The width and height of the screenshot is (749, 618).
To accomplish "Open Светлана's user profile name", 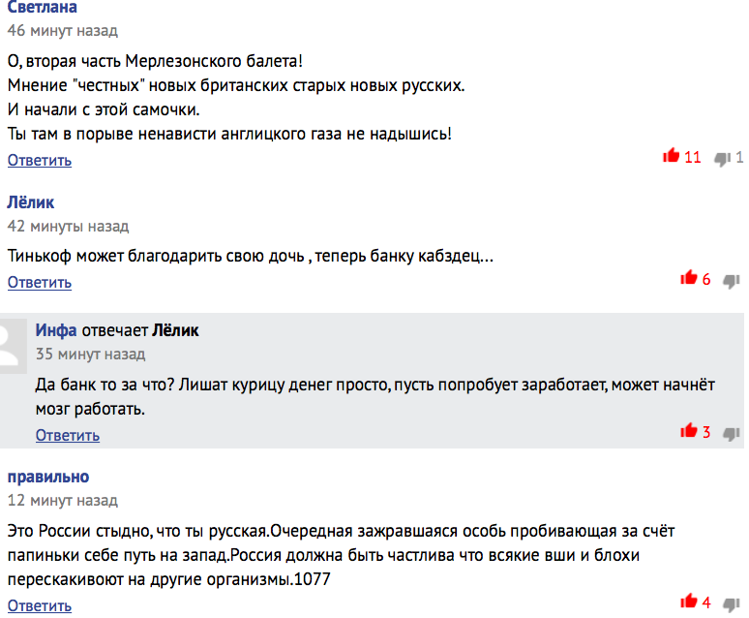I will click(42, 7).
